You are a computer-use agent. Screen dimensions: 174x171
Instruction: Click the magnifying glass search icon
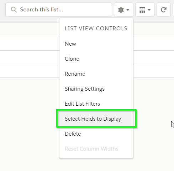(x=14, y=10)
